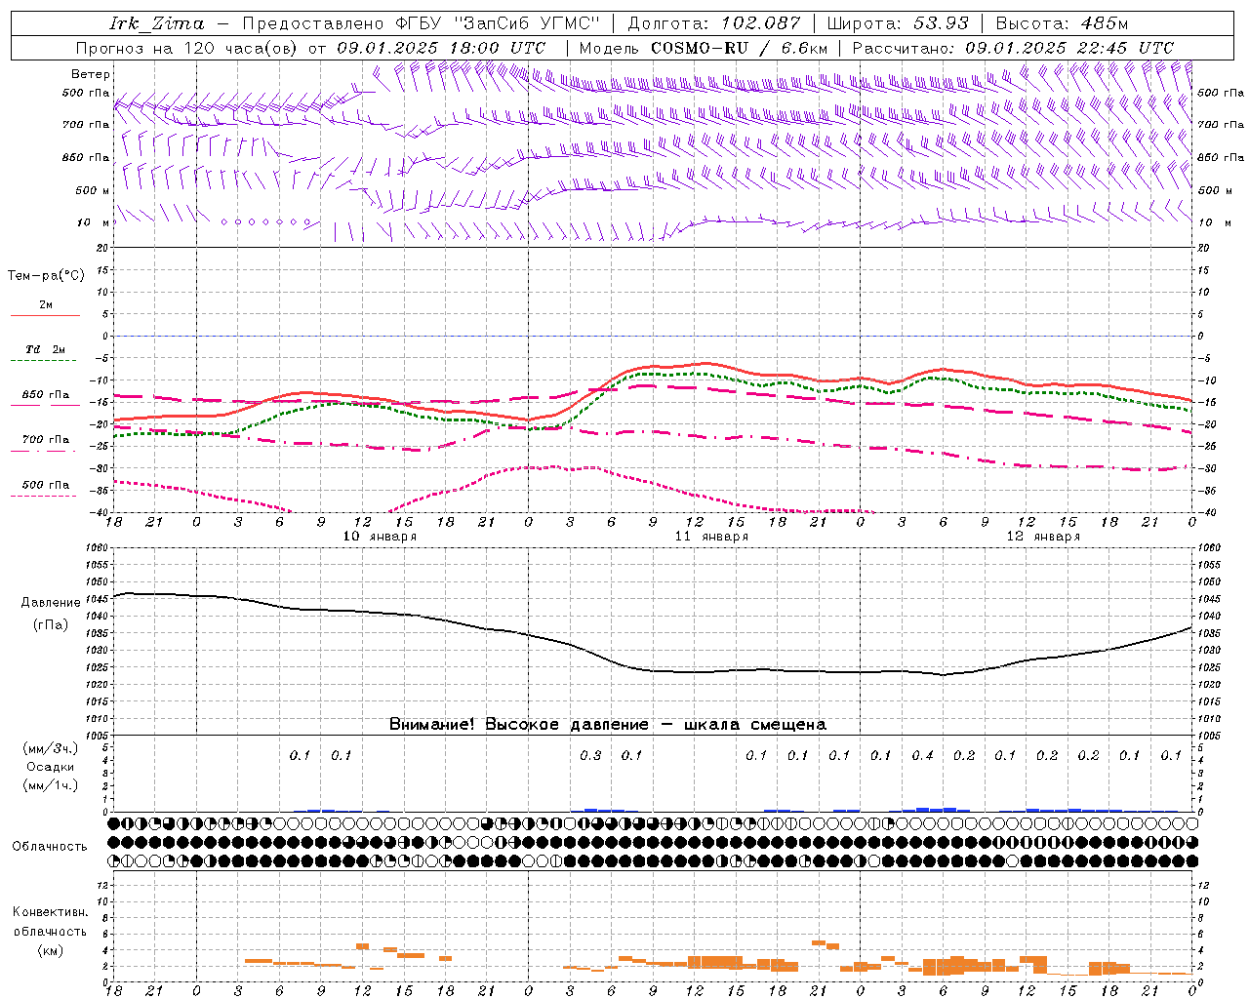The image size is (1249, 999).
Task: Click the warning Внимание! Высокое давление text
Action: (608, 724)
